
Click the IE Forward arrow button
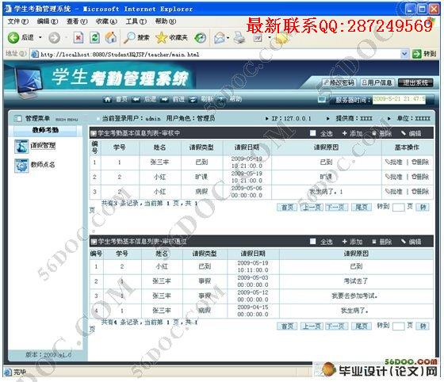(54, 37)
